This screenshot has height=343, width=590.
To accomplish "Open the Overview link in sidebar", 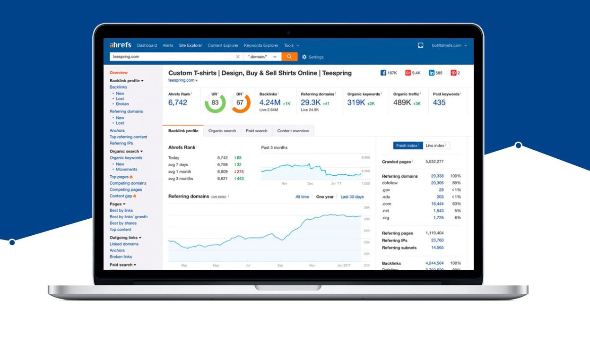I will pos(119,73).
